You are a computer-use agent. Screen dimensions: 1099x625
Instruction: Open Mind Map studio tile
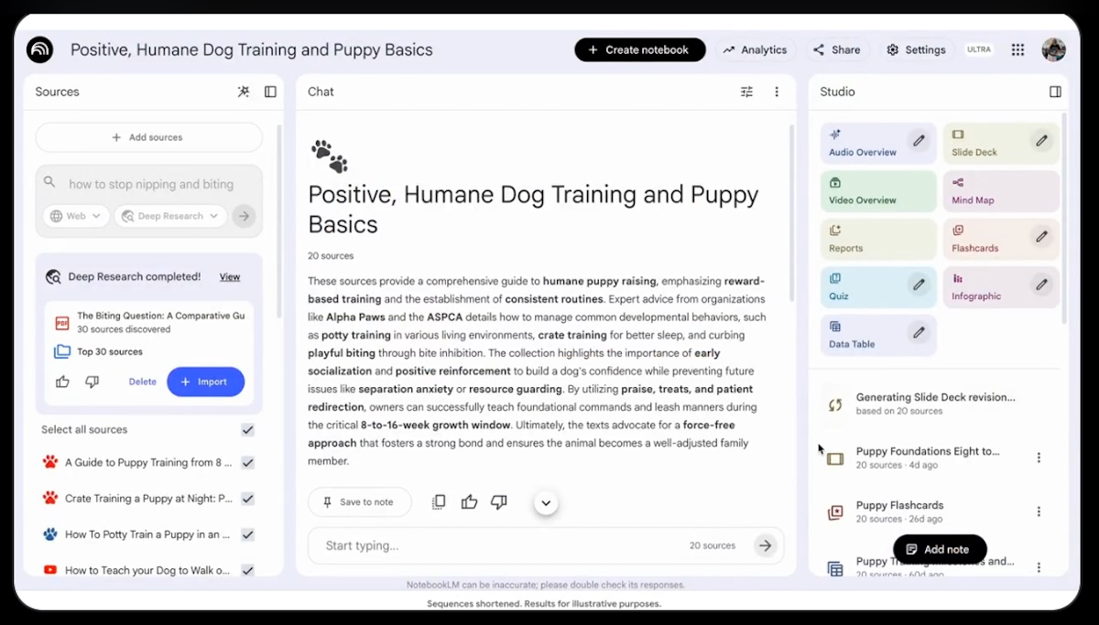(1001, 190)
